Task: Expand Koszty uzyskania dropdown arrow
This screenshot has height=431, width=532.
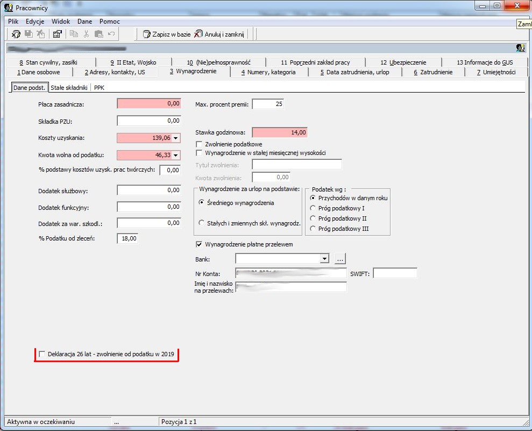Action: click(x=176, y=138)
